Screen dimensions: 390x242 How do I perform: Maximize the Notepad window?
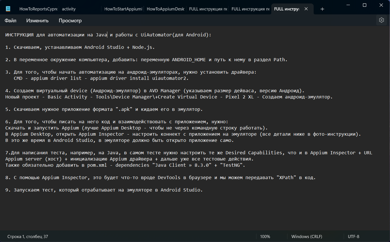(x=364, y=5)
